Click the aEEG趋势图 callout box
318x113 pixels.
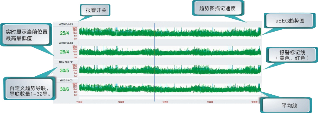291,20
